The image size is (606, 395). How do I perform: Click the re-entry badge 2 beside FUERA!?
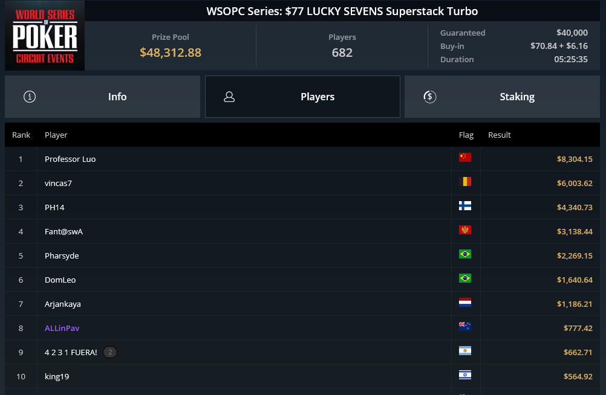(110, 352)
